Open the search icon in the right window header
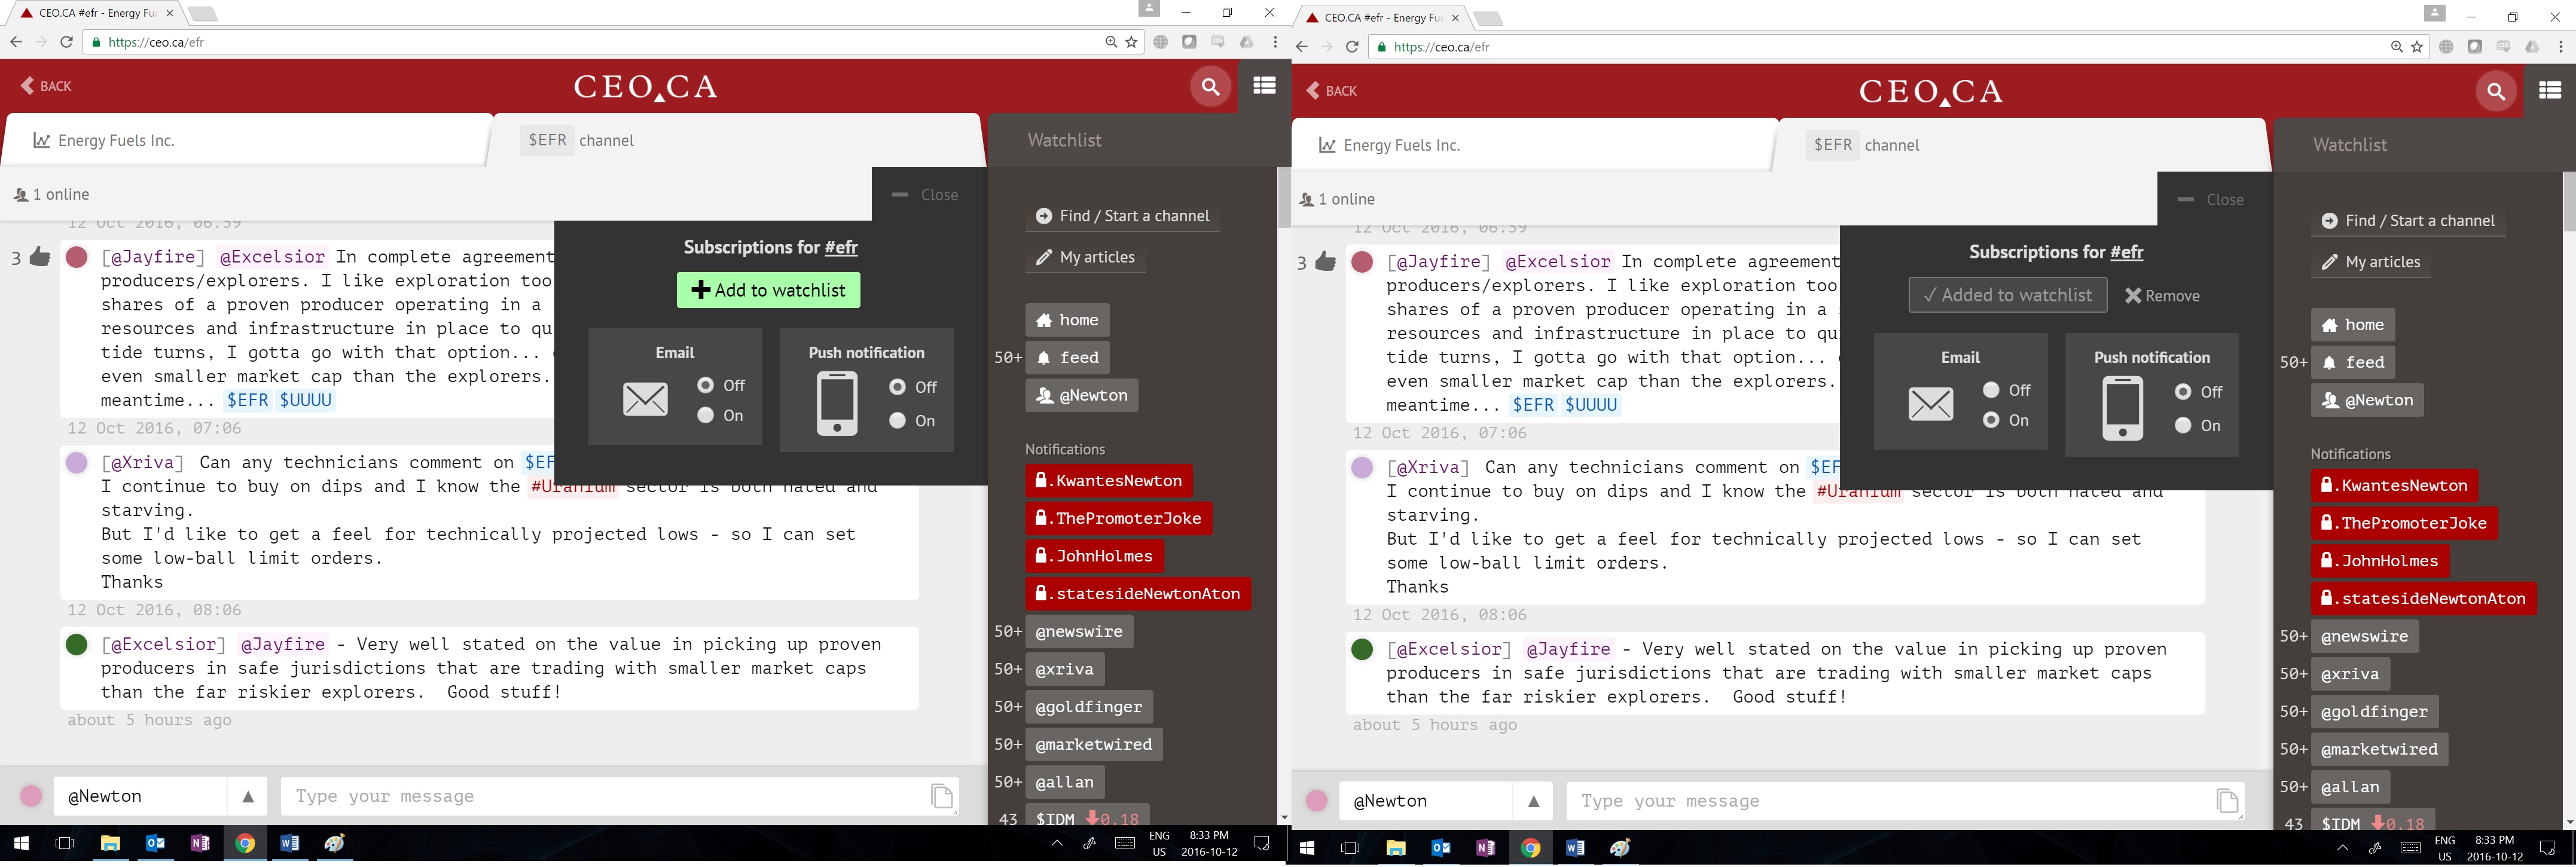 (2496, 92)
